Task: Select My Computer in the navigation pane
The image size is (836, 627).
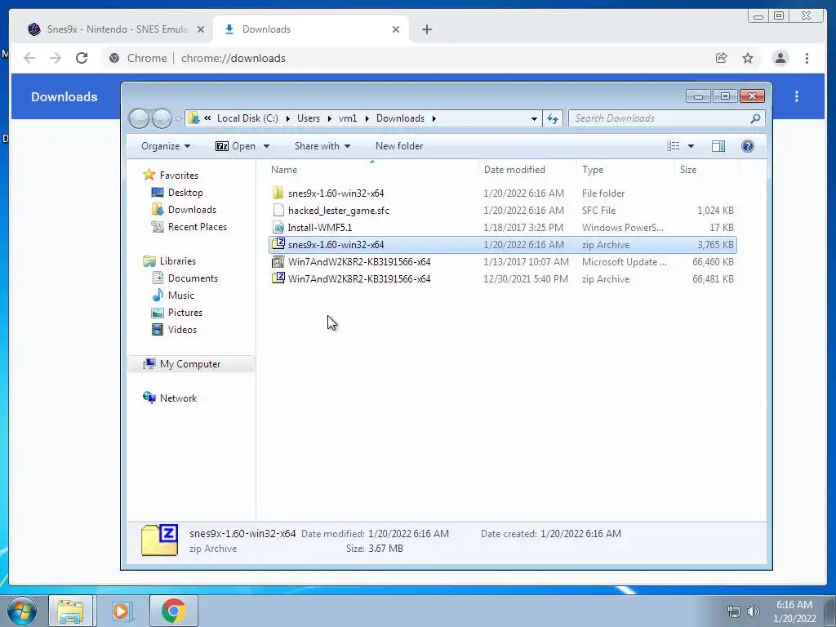Action: pyautogui.click(x=190, y=364)
